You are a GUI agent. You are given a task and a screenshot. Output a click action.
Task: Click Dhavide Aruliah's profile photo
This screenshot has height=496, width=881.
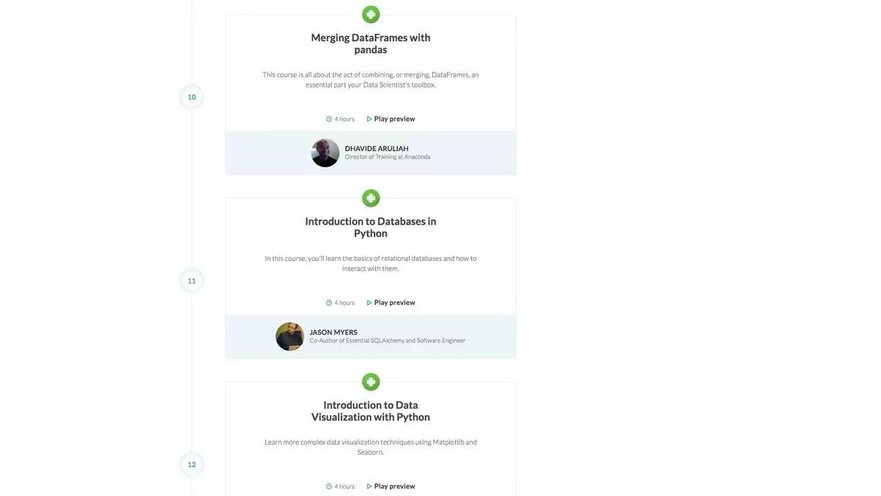pyautogui.click(x=325, y=153)
